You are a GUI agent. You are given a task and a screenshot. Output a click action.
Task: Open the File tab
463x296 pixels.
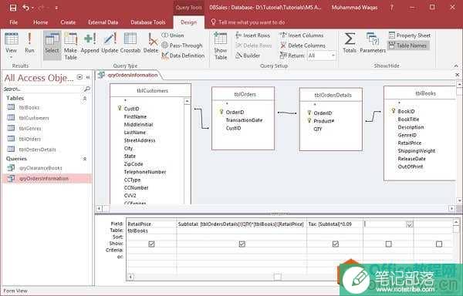tap(14, 22)
